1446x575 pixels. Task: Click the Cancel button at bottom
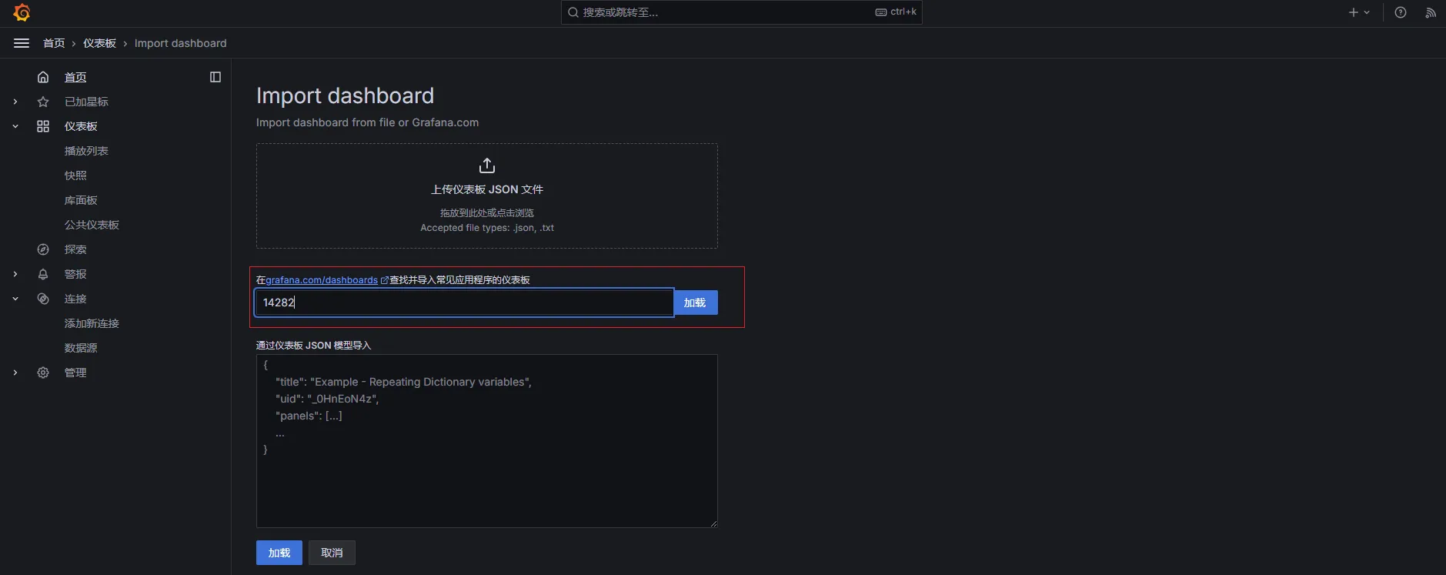pyautogui.click(x=332, y=553)
